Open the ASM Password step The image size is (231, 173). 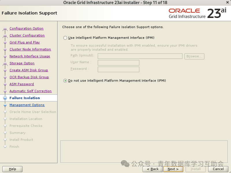22,84
